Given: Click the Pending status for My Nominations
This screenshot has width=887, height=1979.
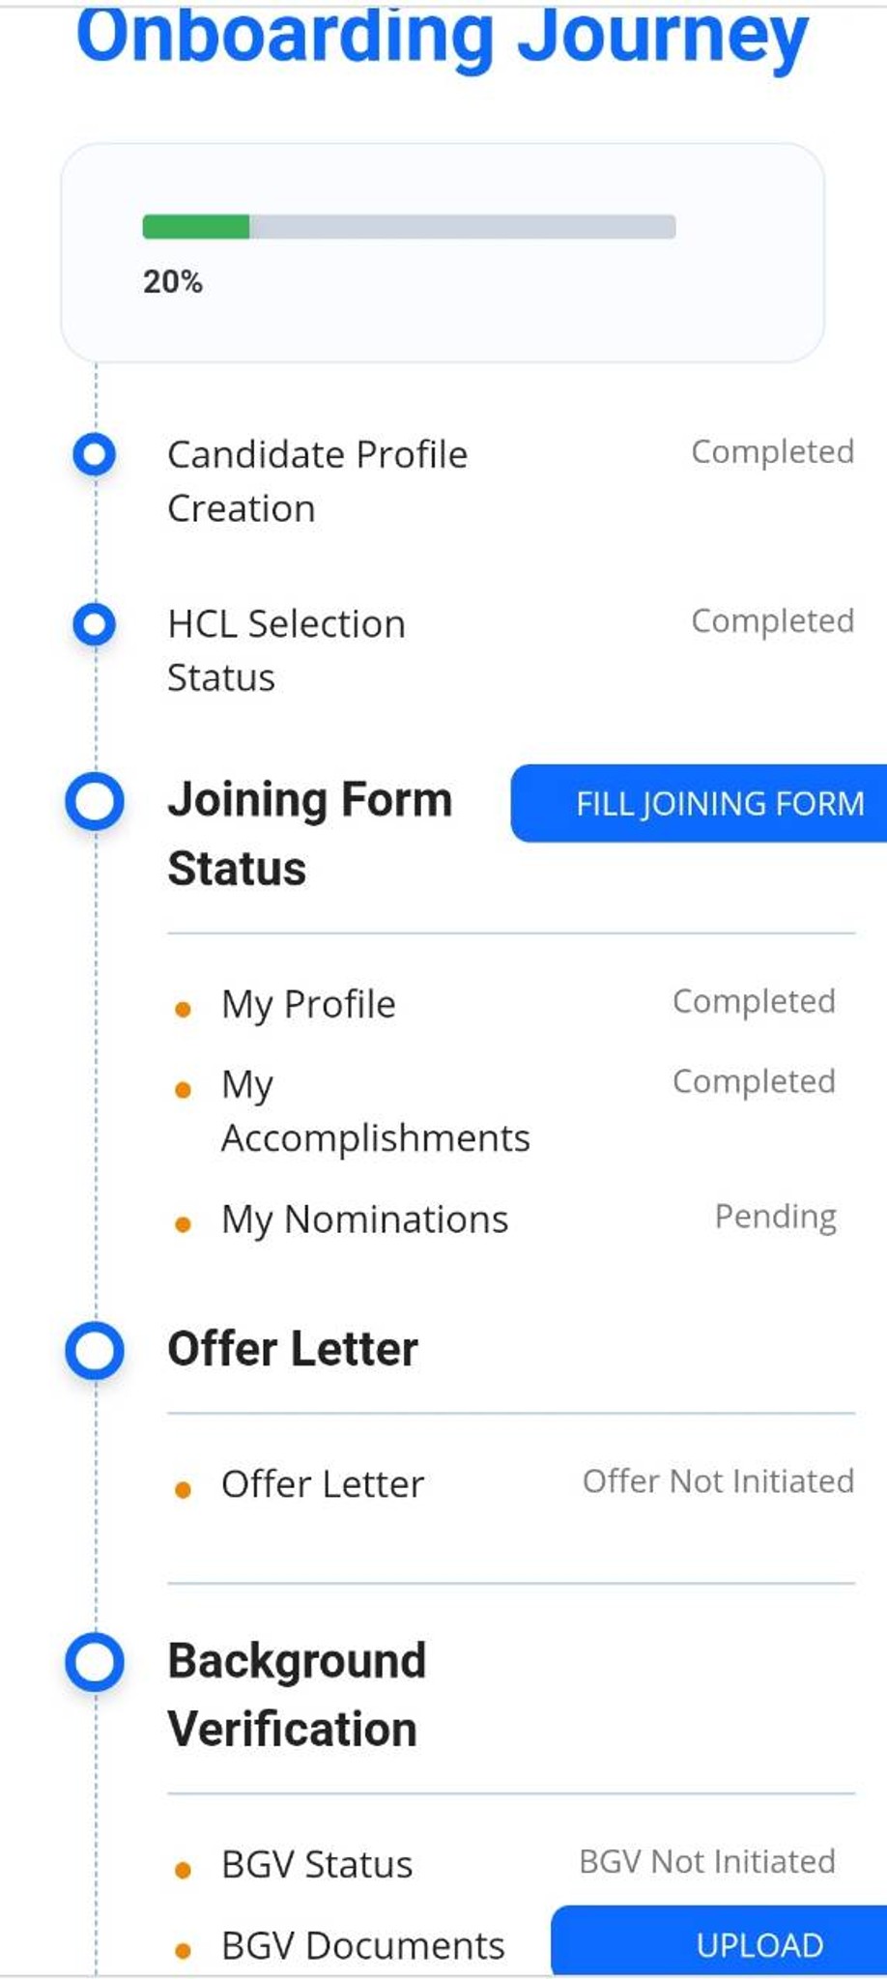Looking at the screenshot, I should (776, 1217).
